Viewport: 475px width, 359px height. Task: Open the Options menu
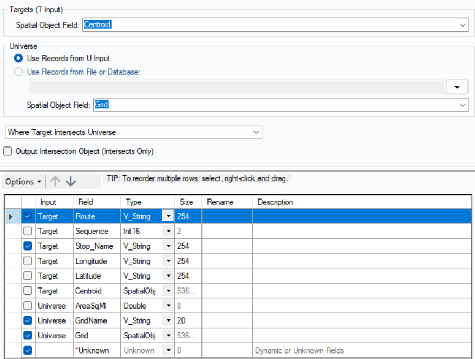click(23, 182)
